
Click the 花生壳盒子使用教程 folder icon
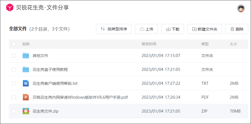(26, 70)
